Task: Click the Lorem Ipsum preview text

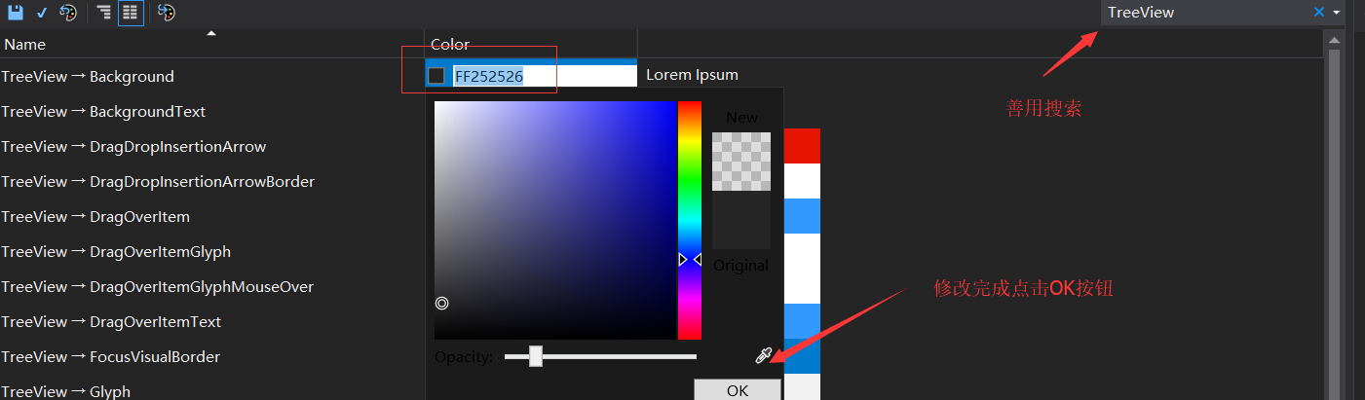Action: [692, 75]
